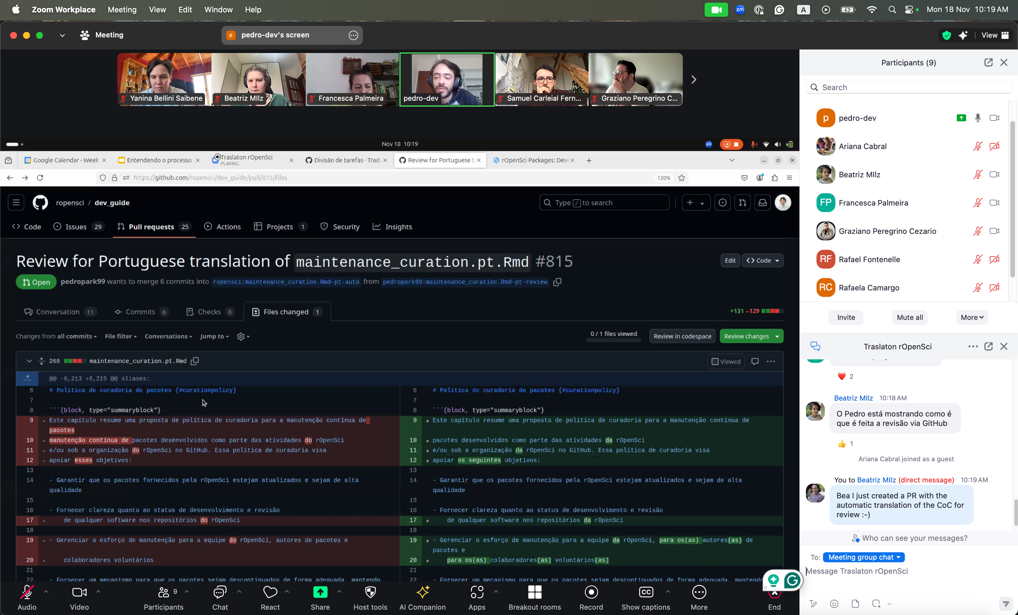Start recording with the Record button
The height and width of the screenshot is (615, 1018).
(x=591, y=597)
